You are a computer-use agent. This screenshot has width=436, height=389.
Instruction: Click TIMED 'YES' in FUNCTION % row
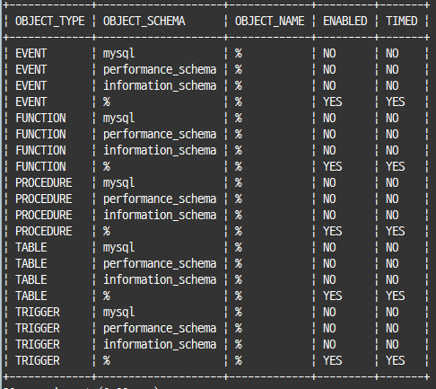coord(396,167)
